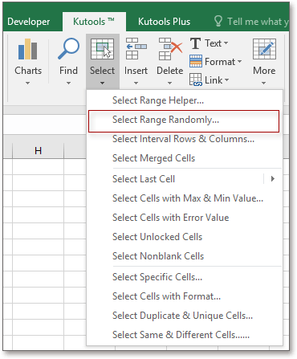Choose Select Duplicate & Unique Cells
The image size is (297, 359).
point(185,316)
